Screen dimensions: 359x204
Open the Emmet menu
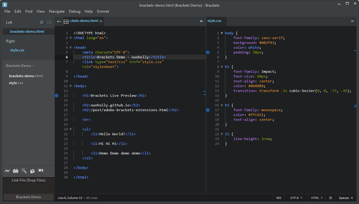[103, 11]
